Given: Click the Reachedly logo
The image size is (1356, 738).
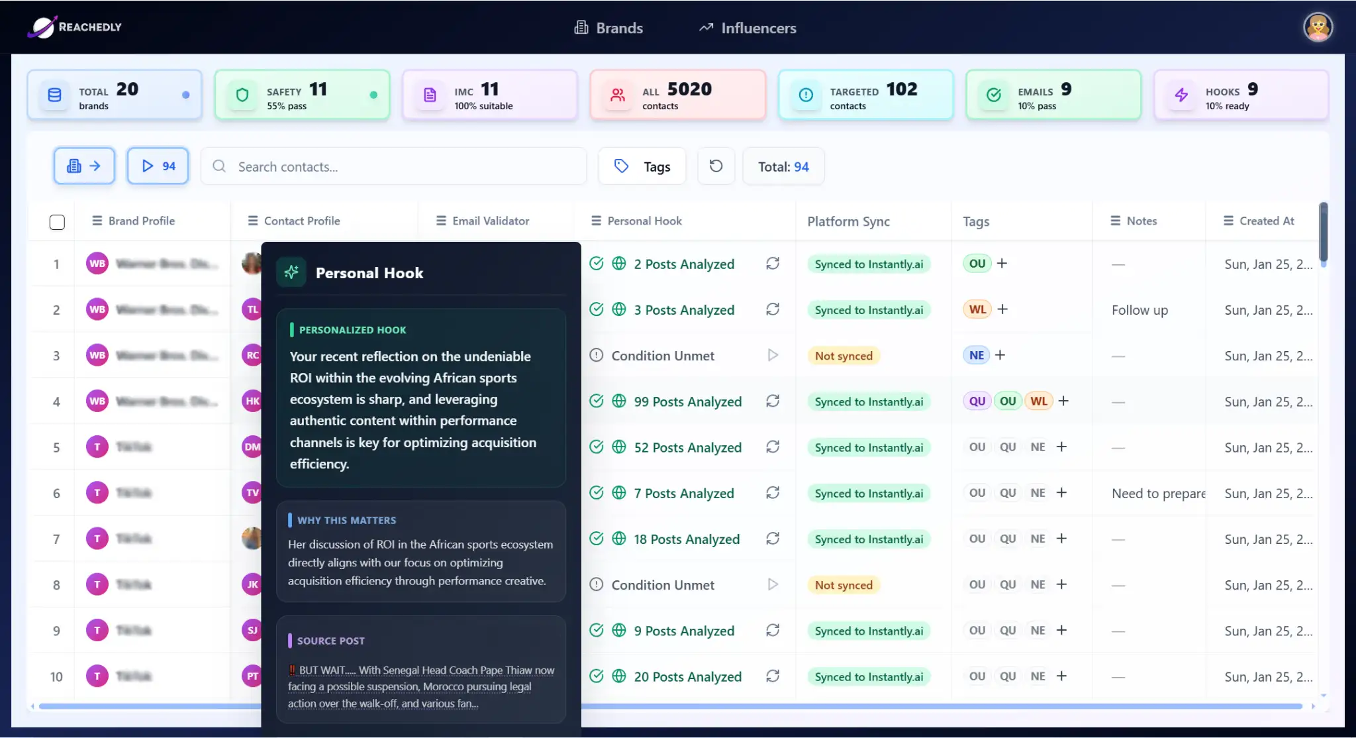Looking at the screenshot, I should click(x=74, y=27).
